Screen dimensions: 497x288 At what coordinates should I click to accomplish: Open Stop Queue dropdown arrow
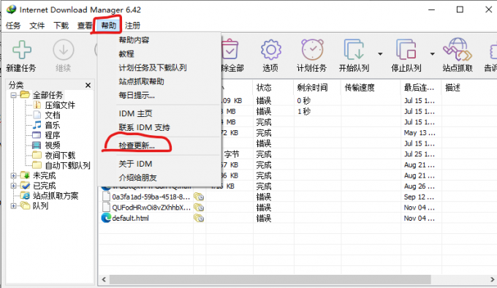pos(432,54)
